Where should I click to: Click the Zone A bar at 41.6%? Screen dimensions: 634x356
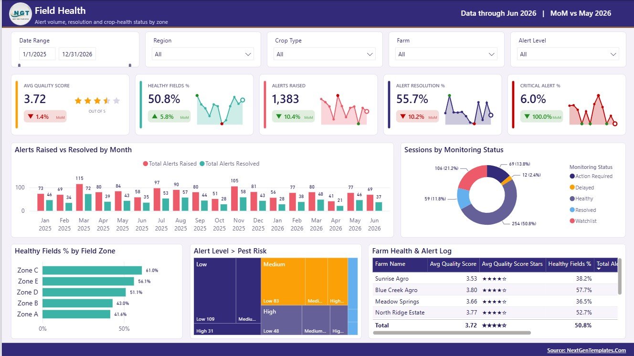pyautogui.click(x=76, y=314)
